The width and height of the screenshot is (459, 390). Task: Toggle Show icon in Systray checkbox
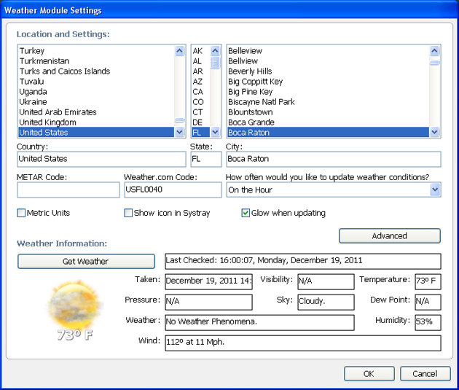click(128, 213)
